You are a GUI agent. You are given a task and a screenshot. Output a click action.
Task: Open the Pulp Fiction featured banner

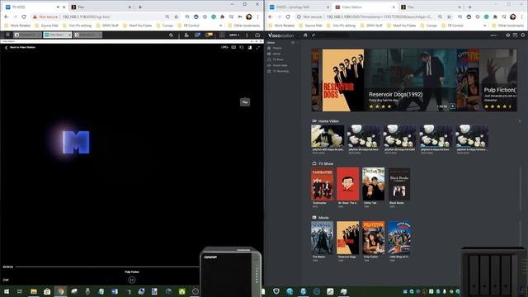(x=498, y=80)
